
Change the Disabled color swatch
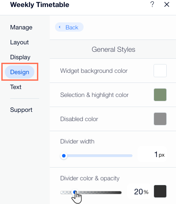[x=160, y=119]
